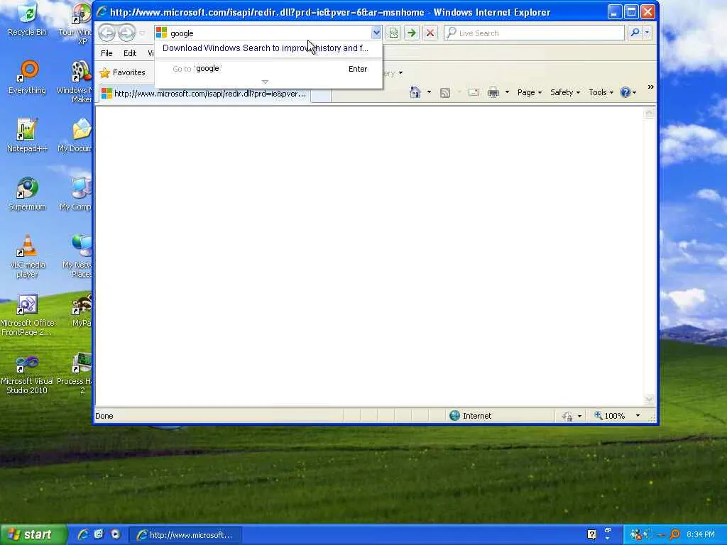The width and height of the screenshot is (727, 545).
Task: Choose the Go to 'google' suggestion
Action: 268,69
